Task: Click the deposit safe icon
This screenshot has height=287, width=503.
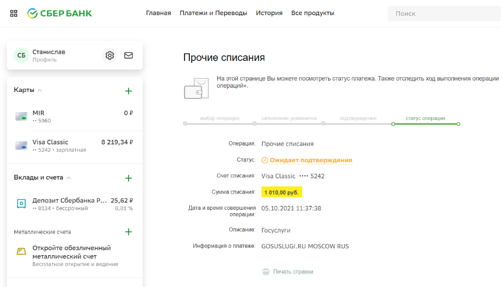Action: pos(22,204)
